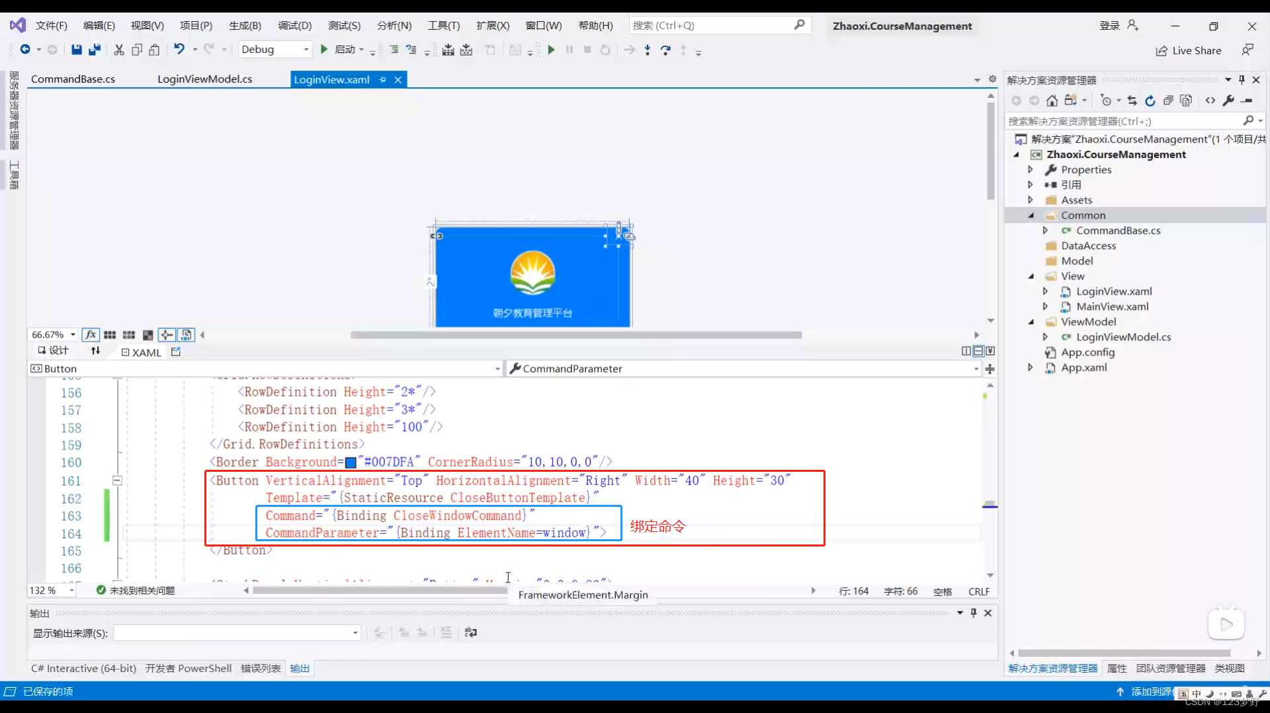Toggle snap lines icon in designer
Viewport: 1270px width, 713px height.
click(x=167, y=335)
